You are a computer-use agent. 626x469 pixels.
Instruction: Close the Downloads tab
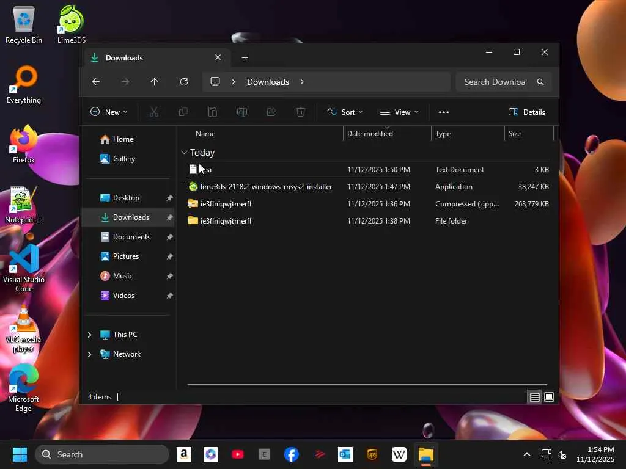(x=218, y=57)
